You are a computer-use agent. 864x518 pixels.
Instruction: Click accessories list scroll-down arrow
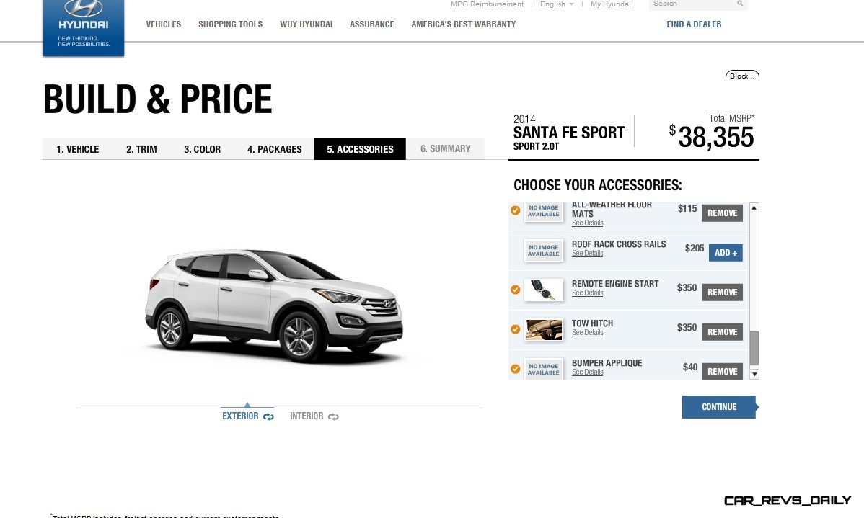[754, 374]
